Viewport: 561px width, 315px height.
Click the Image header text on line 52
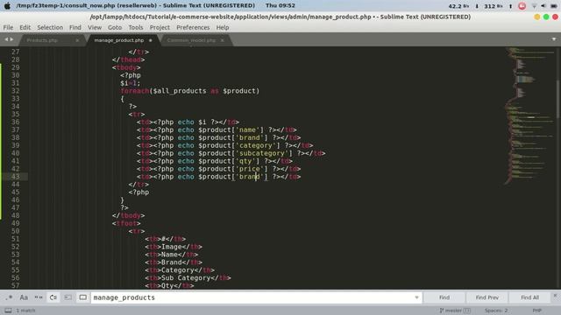point(172,247)
